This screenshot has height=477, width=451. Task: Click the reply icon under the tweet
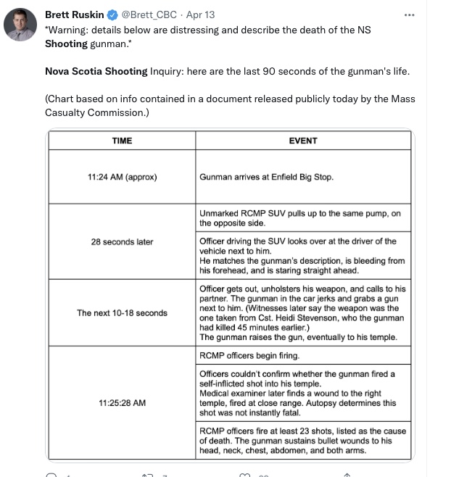click(x=51, y=475)
